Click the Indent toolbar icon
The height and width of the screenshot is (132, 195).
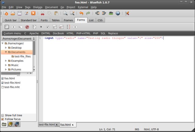104,13
